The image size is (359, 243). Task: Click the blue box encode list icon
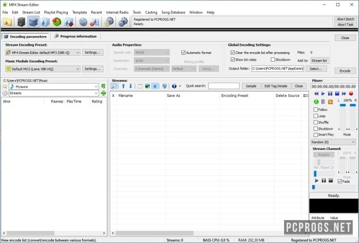tap(33, 22)
